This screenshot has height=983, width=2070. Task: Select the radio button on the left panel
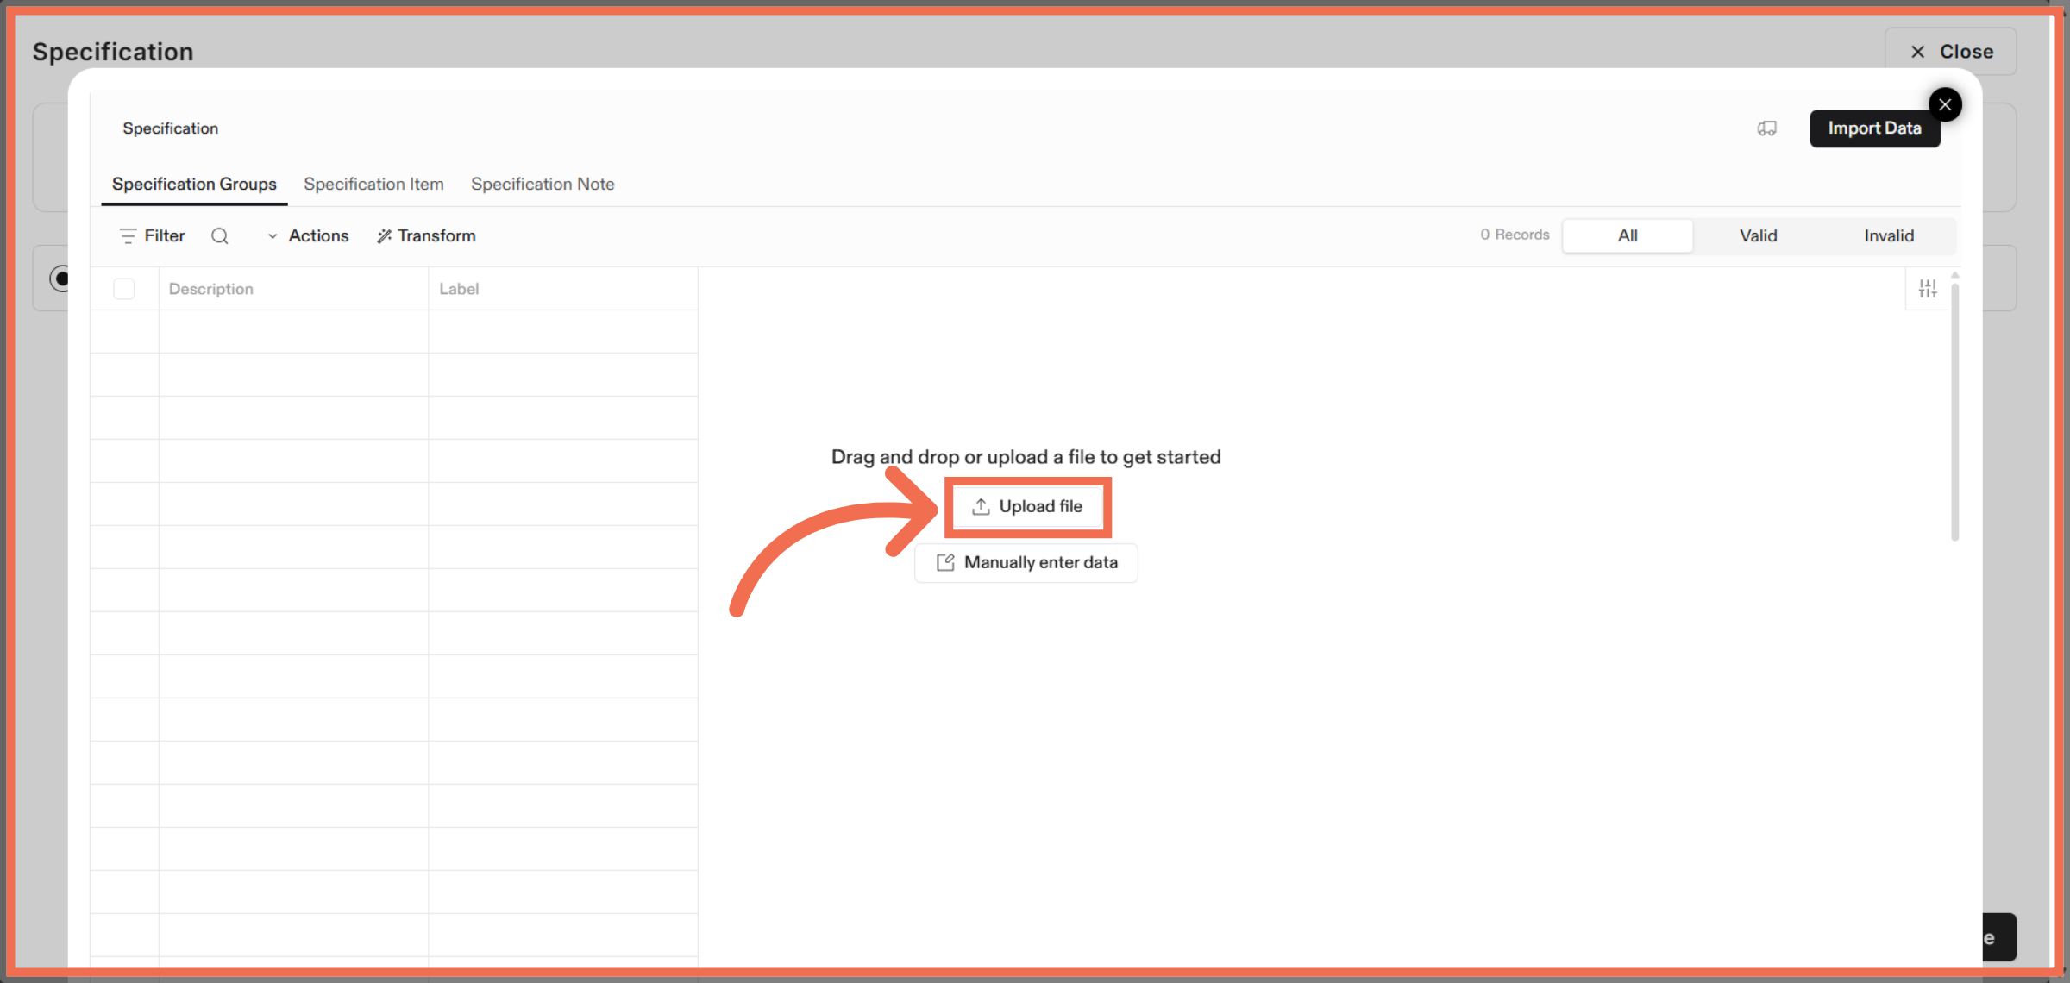[x=61, y=279]
